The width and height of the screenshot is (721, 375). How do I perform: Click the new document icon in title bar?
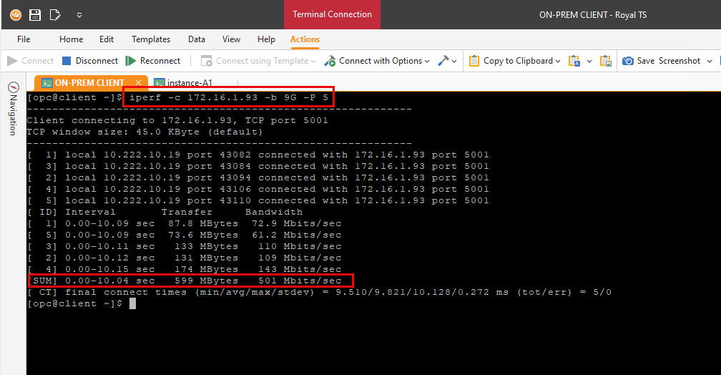[55, 14]
